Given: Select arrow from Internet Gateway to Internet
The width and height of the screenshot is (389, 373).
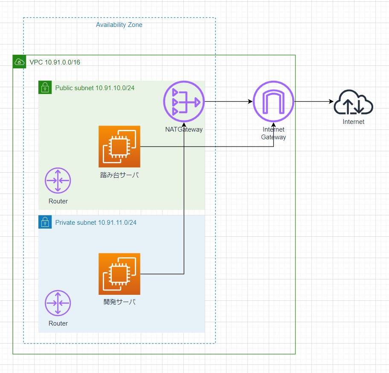Looking at the screenshot, I should click(x=314, y=101).
